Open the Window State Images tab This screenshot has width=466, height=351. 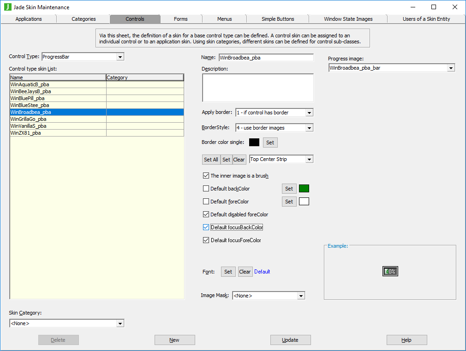pyautogui.click(x=348, y=19)
